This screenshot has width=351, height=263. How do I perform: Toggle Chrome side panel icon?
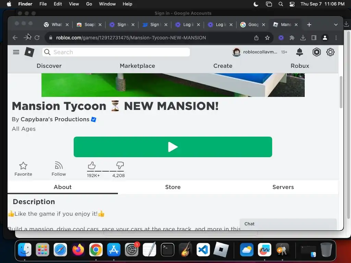314,38
